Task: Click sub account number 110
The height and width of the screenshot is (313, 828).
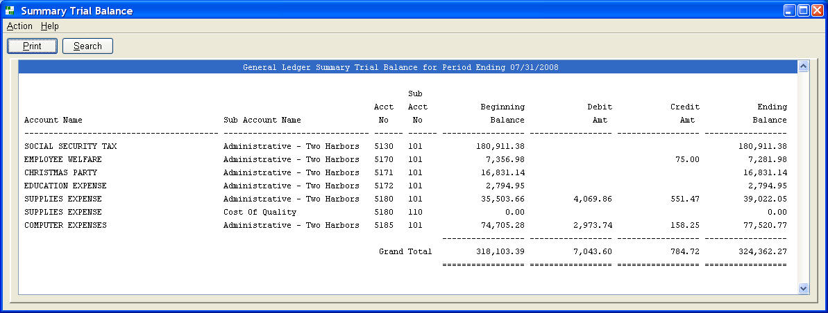Action: click(415, 213)
